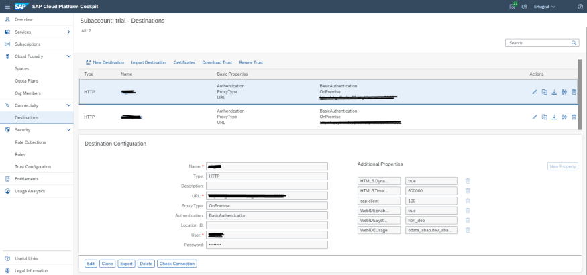
Task: Clone the second destination row
Action: click(x=545, y=117)
